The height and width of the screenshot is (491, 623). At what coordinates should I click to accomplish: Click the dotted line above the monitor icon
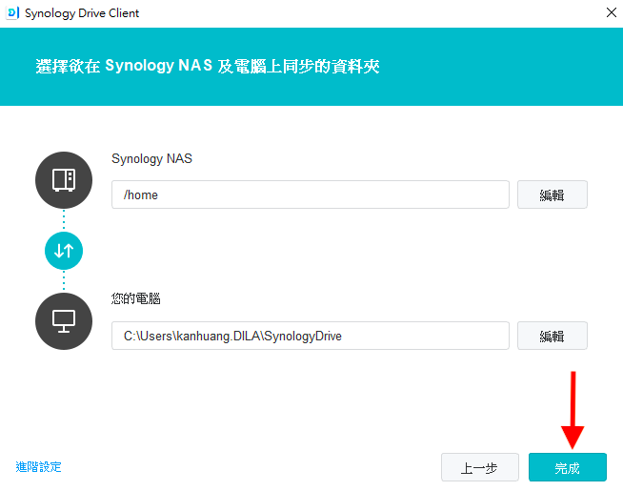tap(64, 281)
